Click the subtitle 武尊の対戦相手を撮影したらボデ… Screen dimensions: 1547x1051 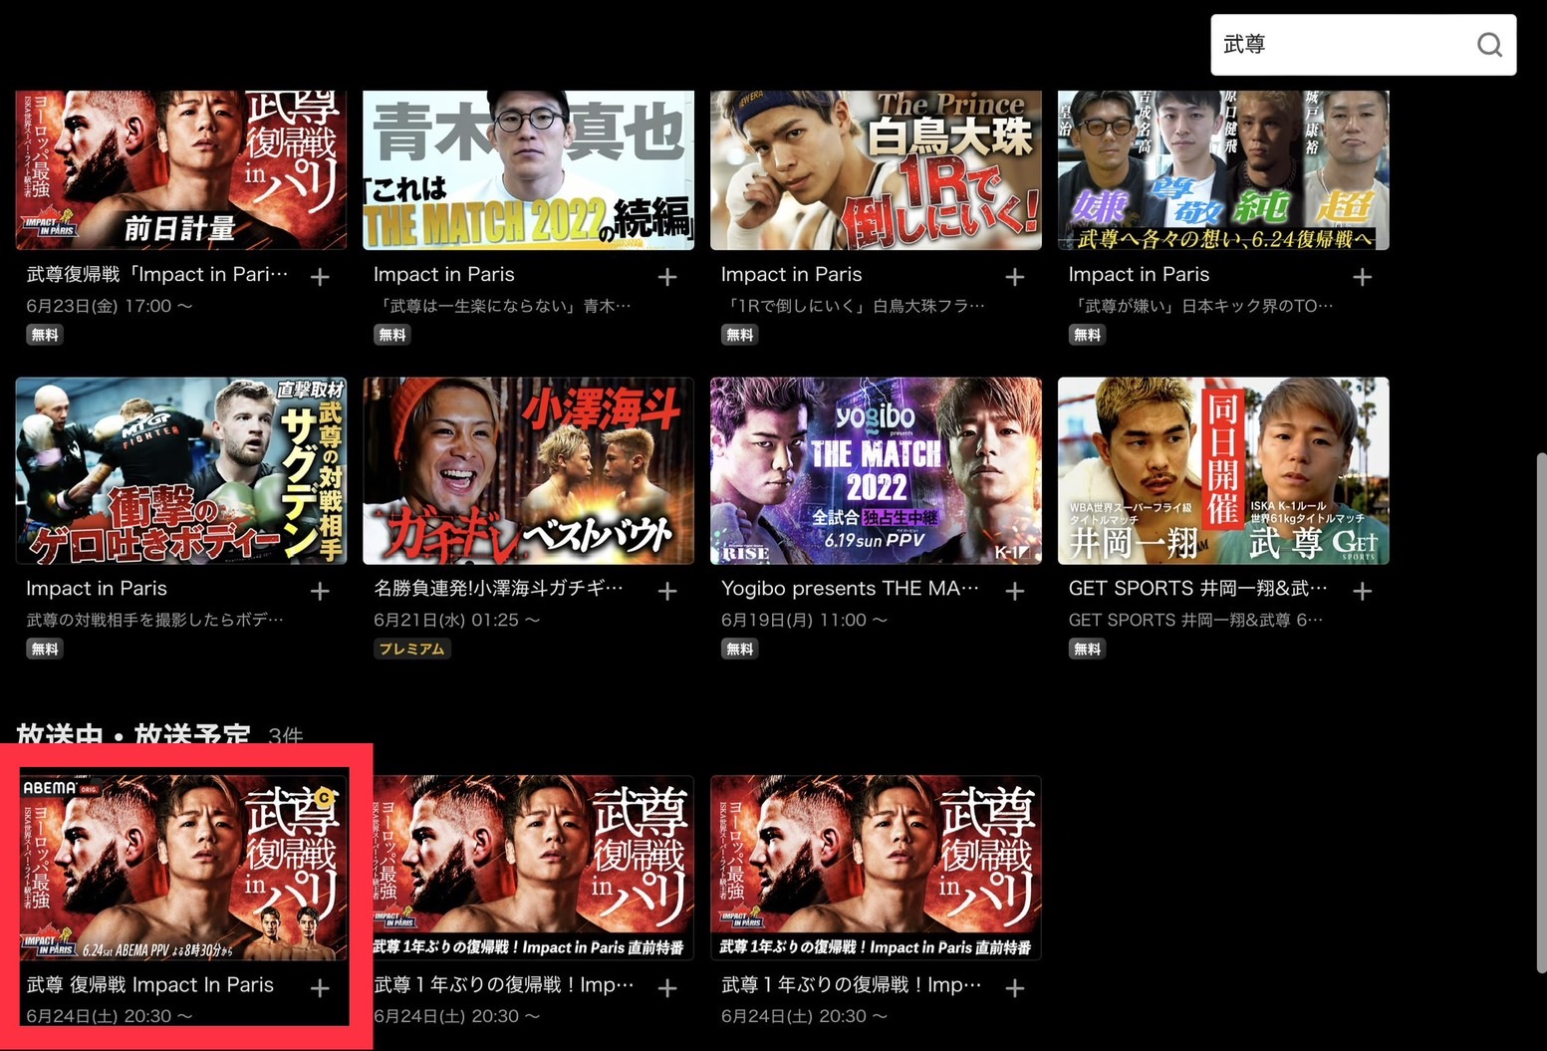[x=155, y=621]
